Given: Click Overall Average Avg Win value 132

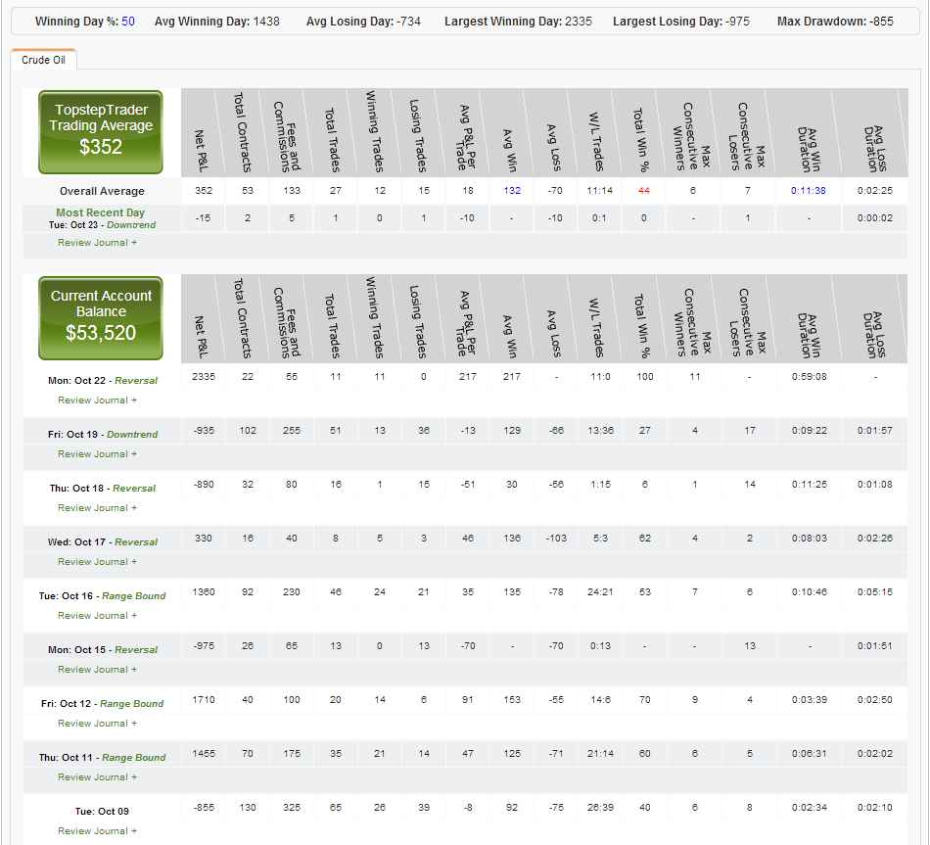Looking at the screenshot, I should coord(512,191).
